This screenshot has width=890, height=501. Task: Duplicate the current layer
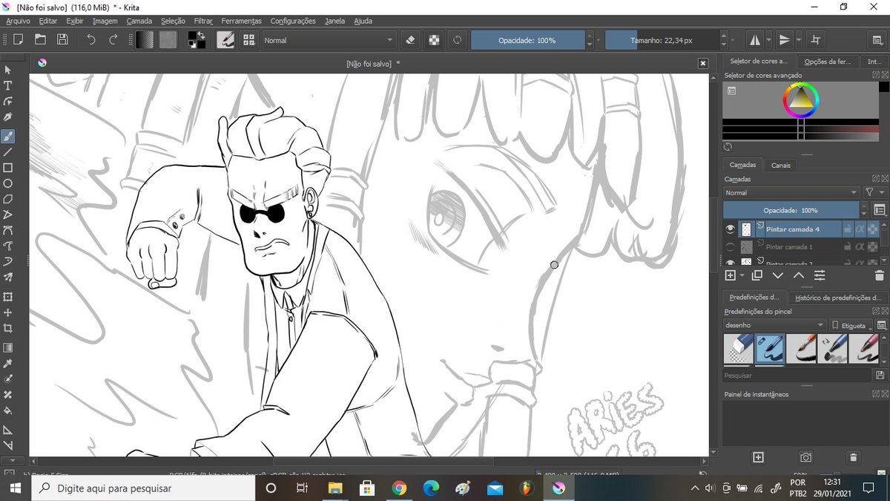point(756,275)
